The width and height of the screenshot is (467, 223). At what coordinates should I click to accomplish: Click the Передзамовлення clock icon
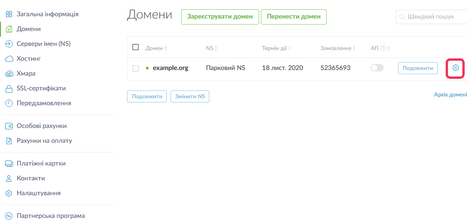click(x=9, y=103)
